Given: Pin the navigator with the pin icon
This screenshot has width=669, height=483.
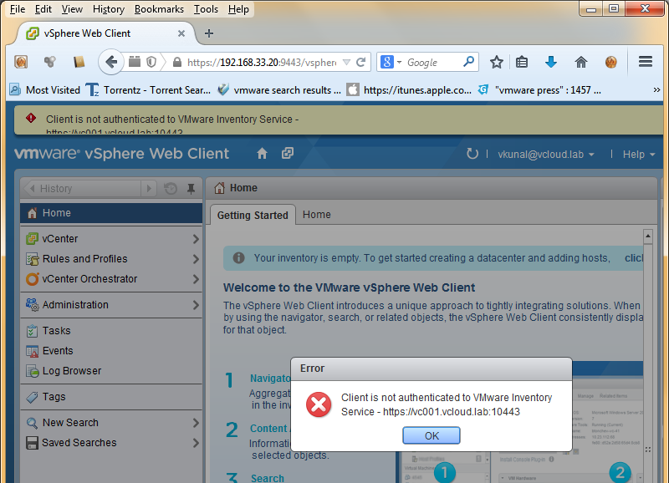Looking at the screenshot, I should pyautogui.click(x=191, y=188).
